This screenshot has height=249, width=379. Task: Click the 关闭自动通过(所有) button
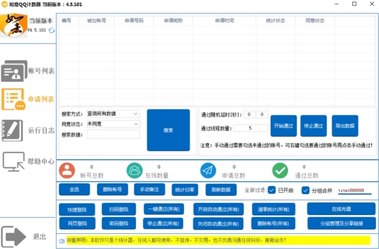tap(218, 224)
